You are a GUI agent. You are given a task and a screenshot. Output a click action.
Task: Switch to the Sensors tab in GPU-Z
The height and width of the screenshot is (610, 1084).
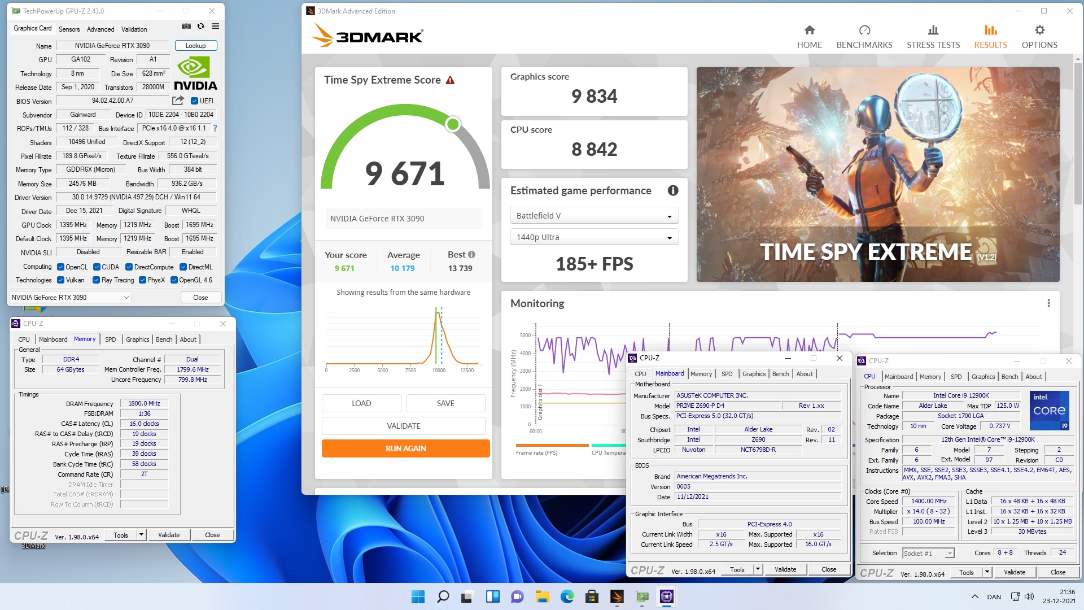click(69, 29)
